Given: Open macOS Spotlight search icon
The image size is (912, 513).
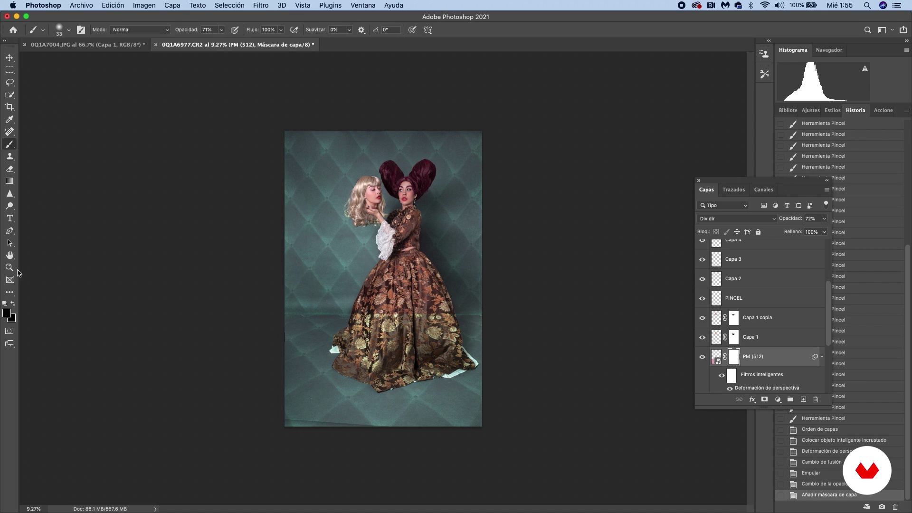Looking at the screenshot, I should (x=867, y=5).
